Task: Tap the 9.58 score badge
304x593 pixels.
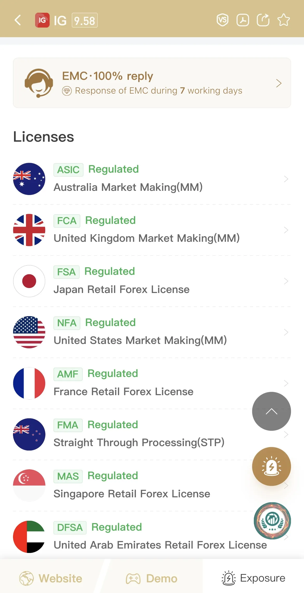Action: [85, 20]
